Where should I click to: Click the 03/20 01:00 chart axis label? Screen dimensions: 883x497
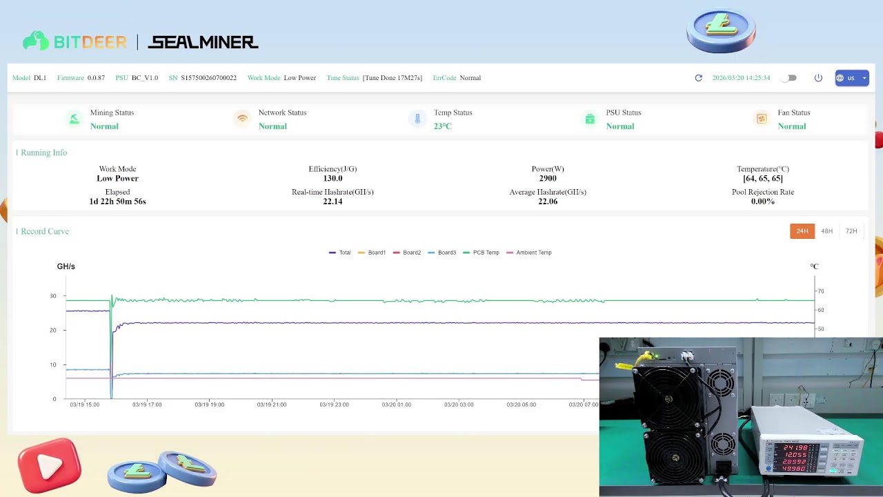pos(397,405)
